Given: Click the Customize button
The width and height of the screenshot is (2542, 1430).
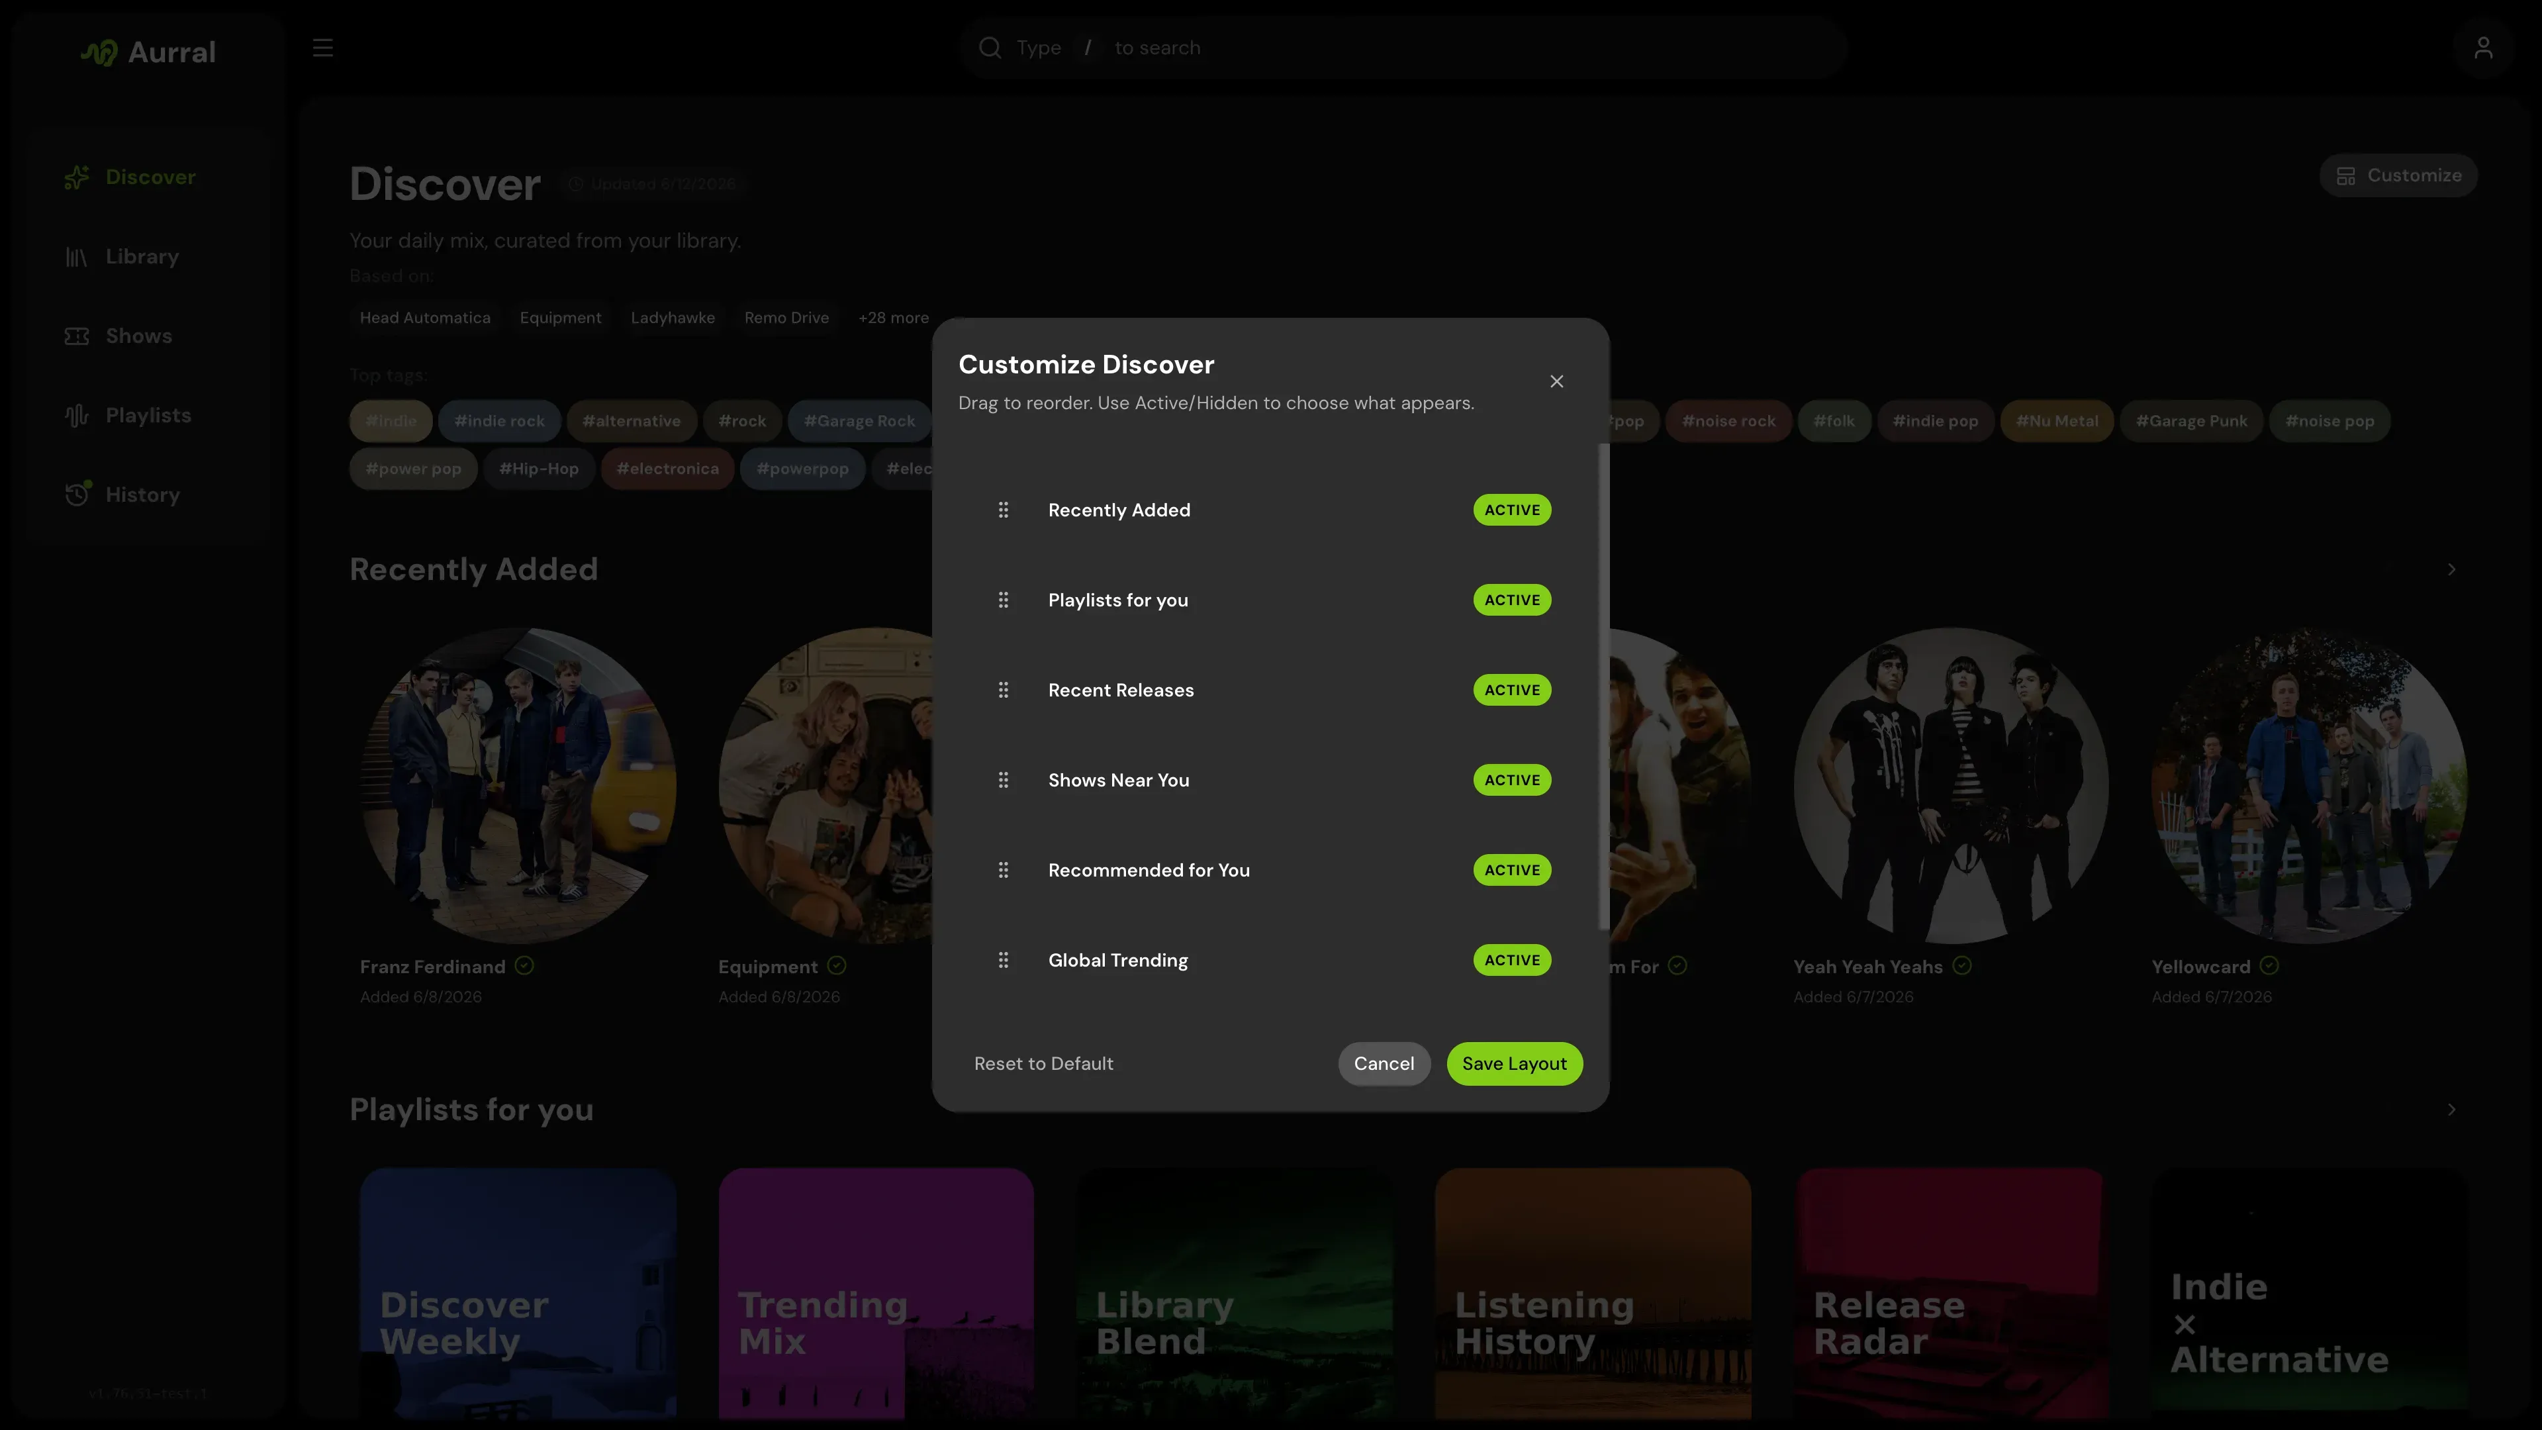Looking at the screenshot, I should point(2398,175).
